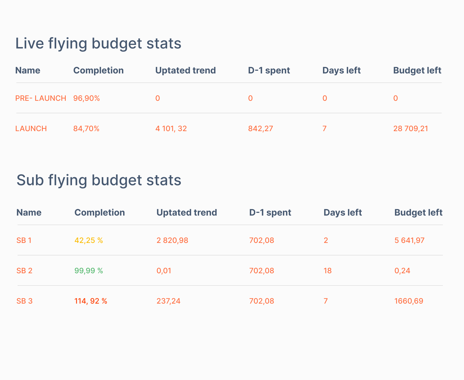Click the 96,90% completion value
The width and height of the screenshot is (464, 380).
point(87,98)
